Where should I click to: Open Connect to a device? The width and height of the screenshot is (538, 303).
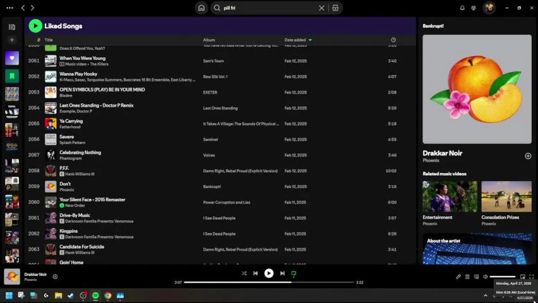(x=477, y=276)
